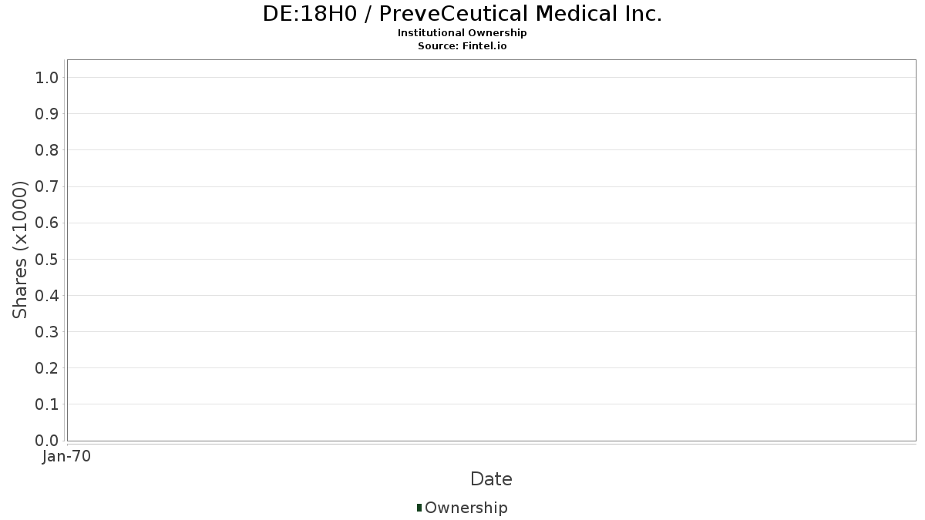Click the 0.3 y-axis tick label
Viewport: 925px width, 520px height.
point(47,332)
